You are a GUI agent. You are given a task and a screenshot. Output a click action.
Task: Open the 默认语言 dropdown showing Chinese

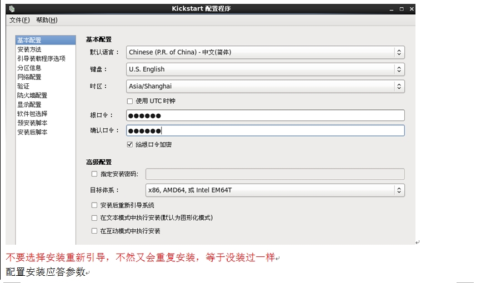pyautogui.click(x=265, y=52)
